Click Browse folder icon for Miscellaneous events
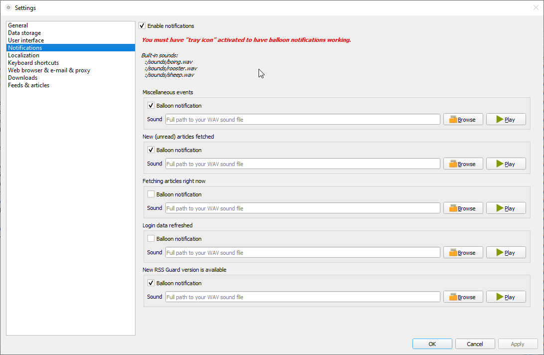 click(453, 120)
